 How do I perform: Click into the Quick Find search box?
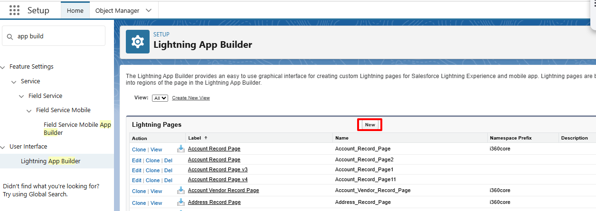pos(54,36)
